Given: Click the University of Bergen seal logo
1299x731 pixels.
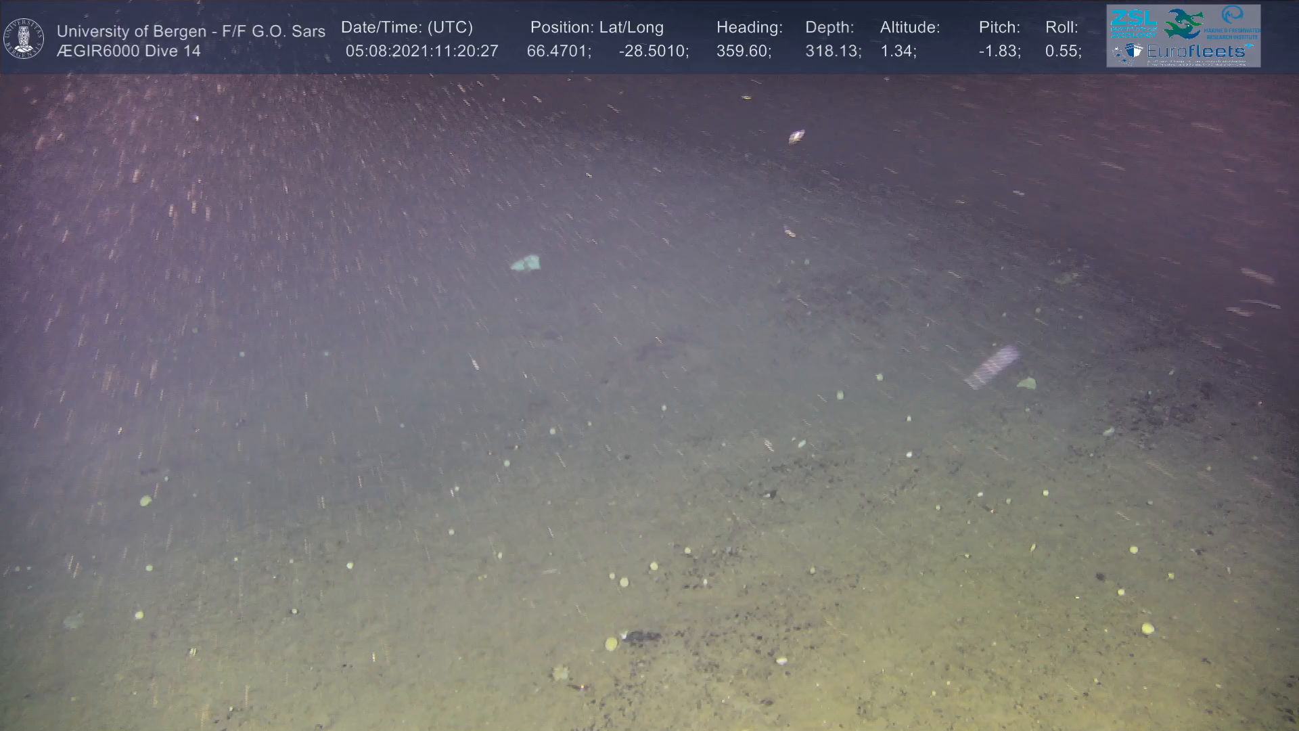Looking at the screenshot, I should click(x=24, y=38).
